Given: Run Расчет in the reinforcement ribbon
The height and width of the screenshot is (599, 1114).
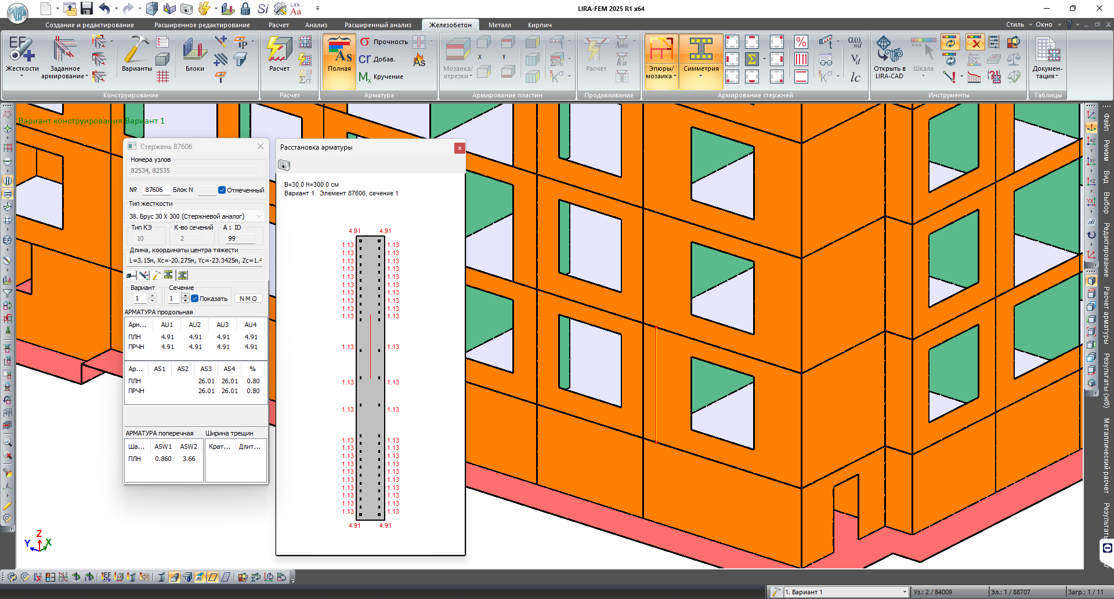Looking at the screenshot, I should [279, 50].
